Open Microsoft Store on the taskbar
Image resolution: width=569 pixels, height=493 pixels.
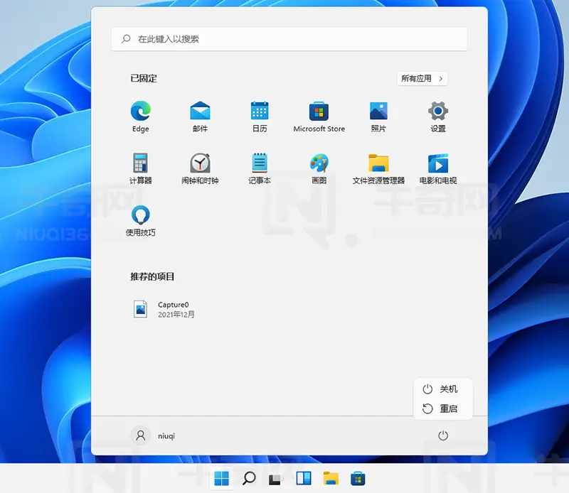pyautogui.click(x=358, y=479)
